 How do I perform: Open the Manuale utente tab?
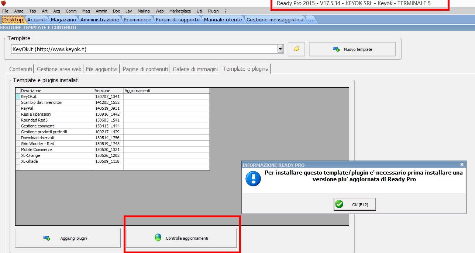[x=223, y=20]
